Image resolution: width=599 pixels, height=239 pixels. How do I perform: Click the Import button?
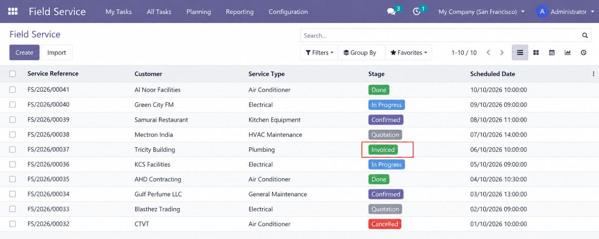(57, 53)
